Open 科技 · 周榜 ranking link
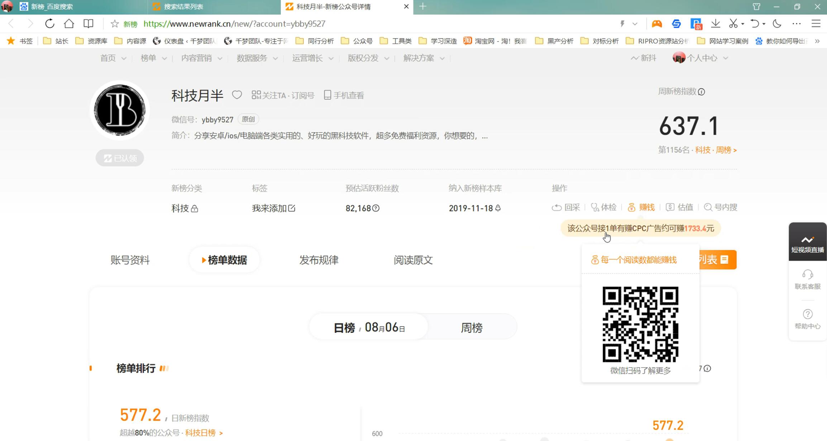Image resolution: width=827 pixels, height=441 pixels. 716,150
